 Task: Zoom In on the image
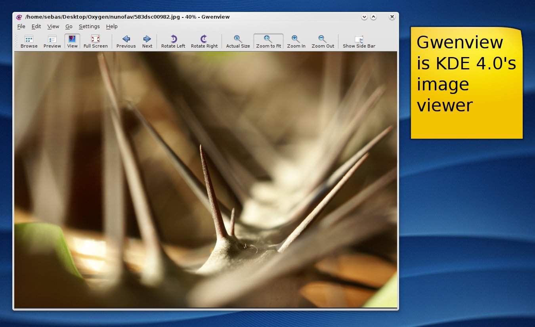(296, 42)
